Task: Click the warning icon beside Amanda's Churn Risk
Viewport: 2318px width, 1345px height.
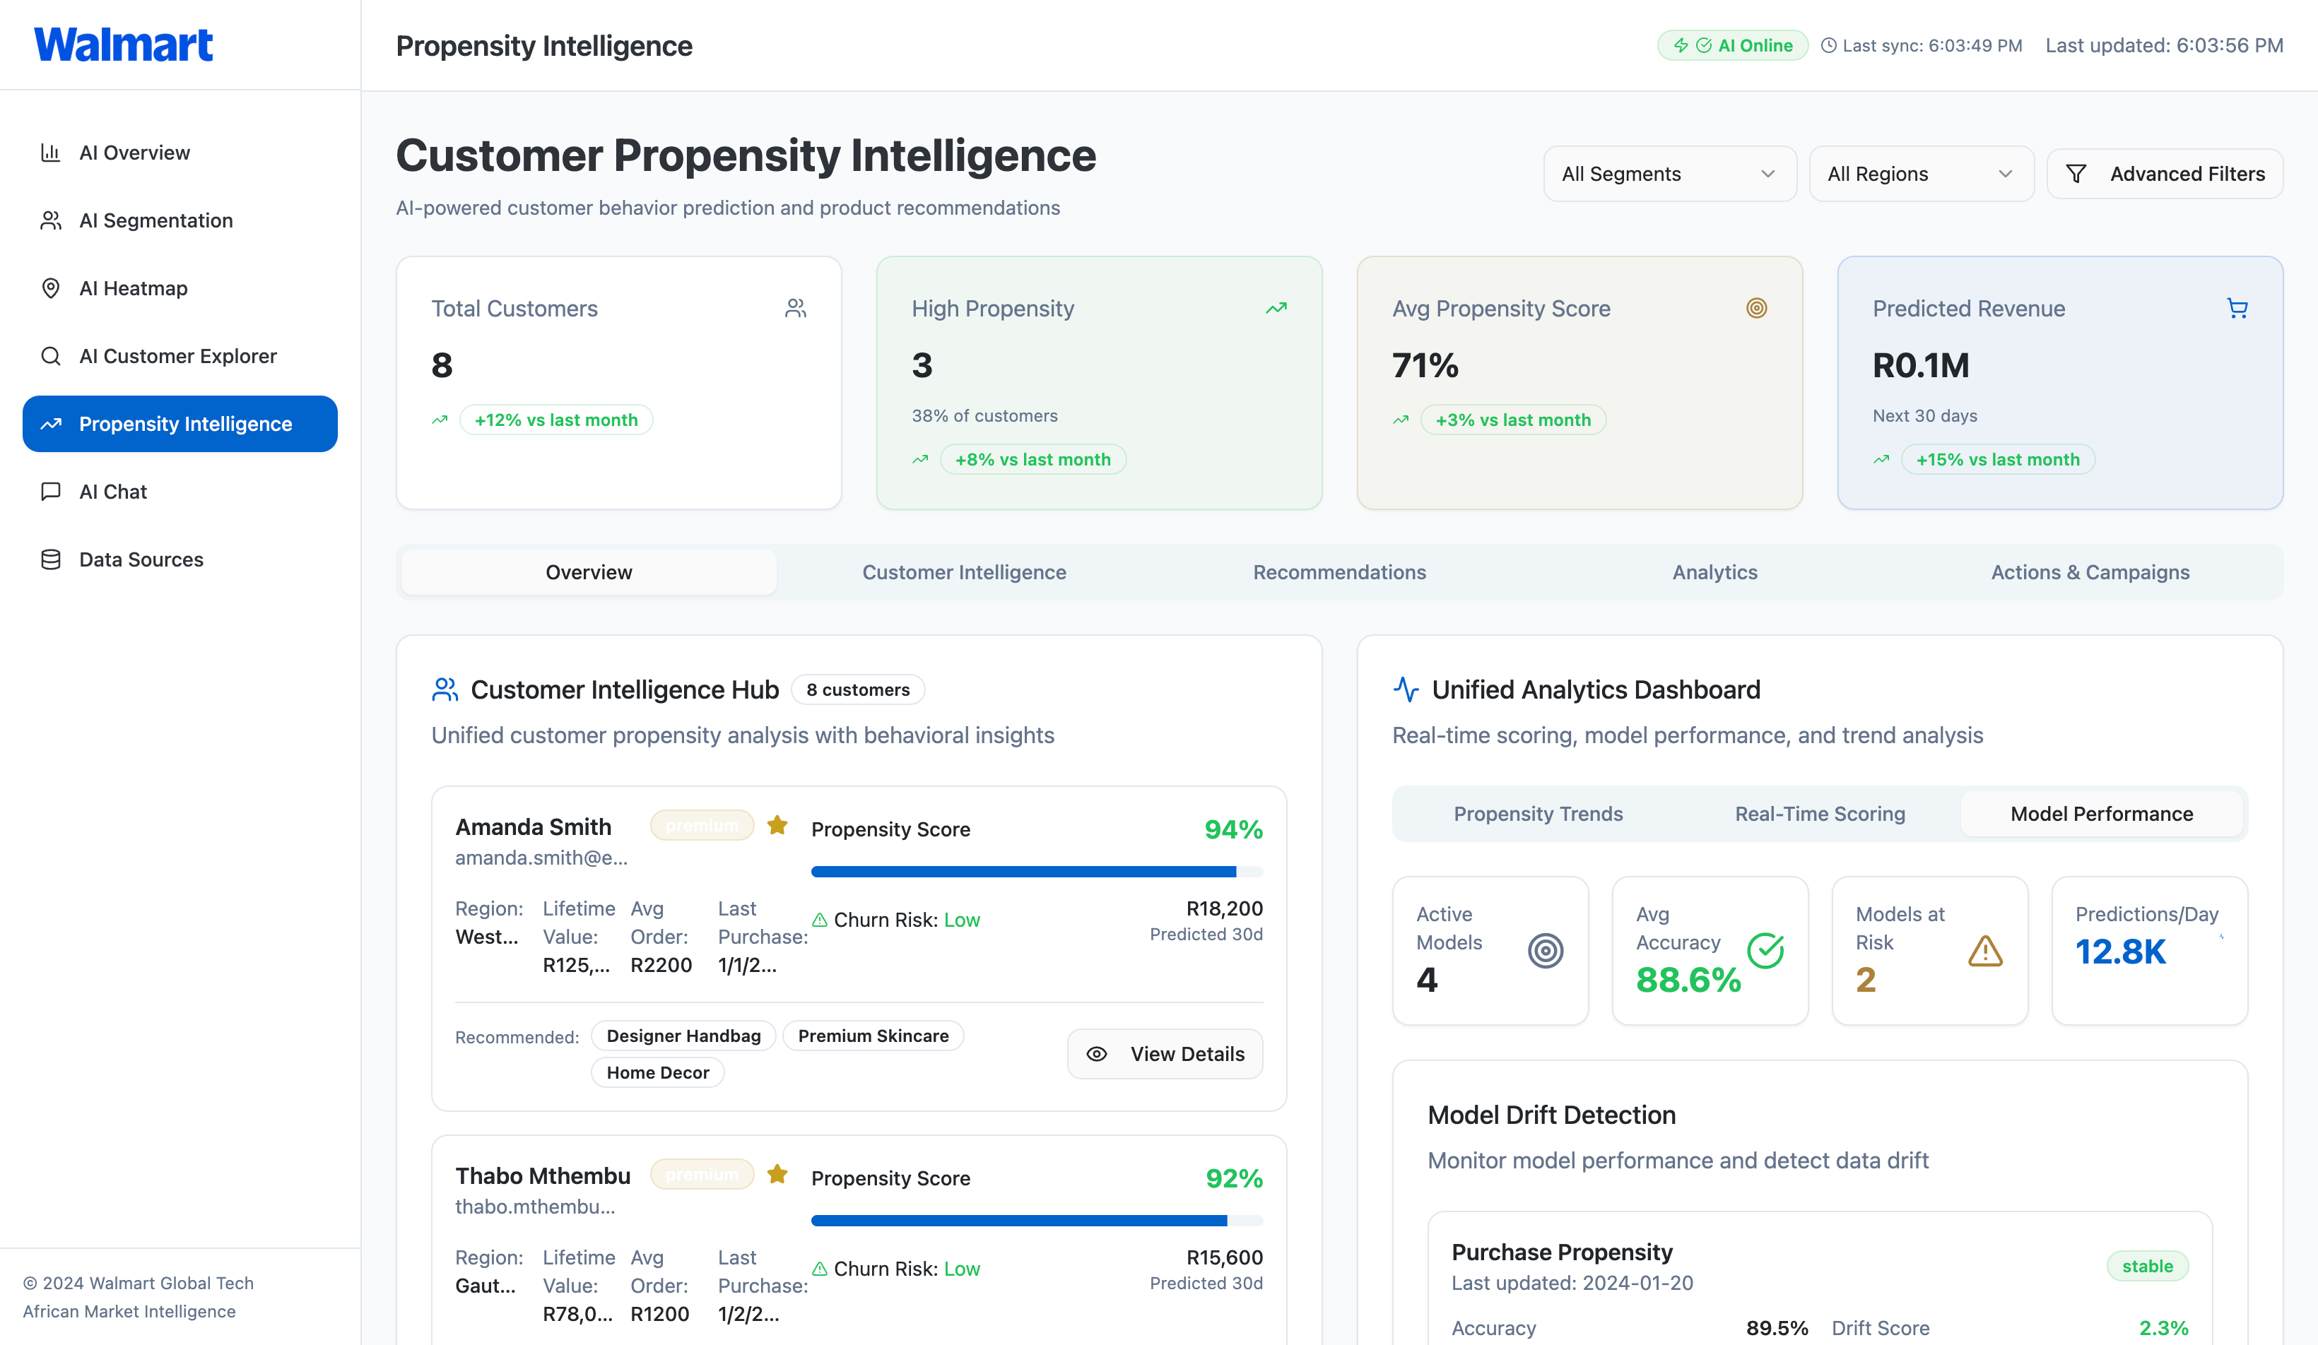Action: tap(820, 920)
